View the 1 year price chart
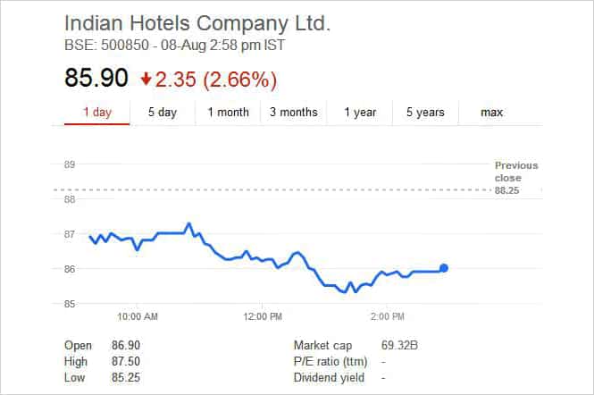The image size is (594, 395). pyautogui.click(x=360, y=113)
